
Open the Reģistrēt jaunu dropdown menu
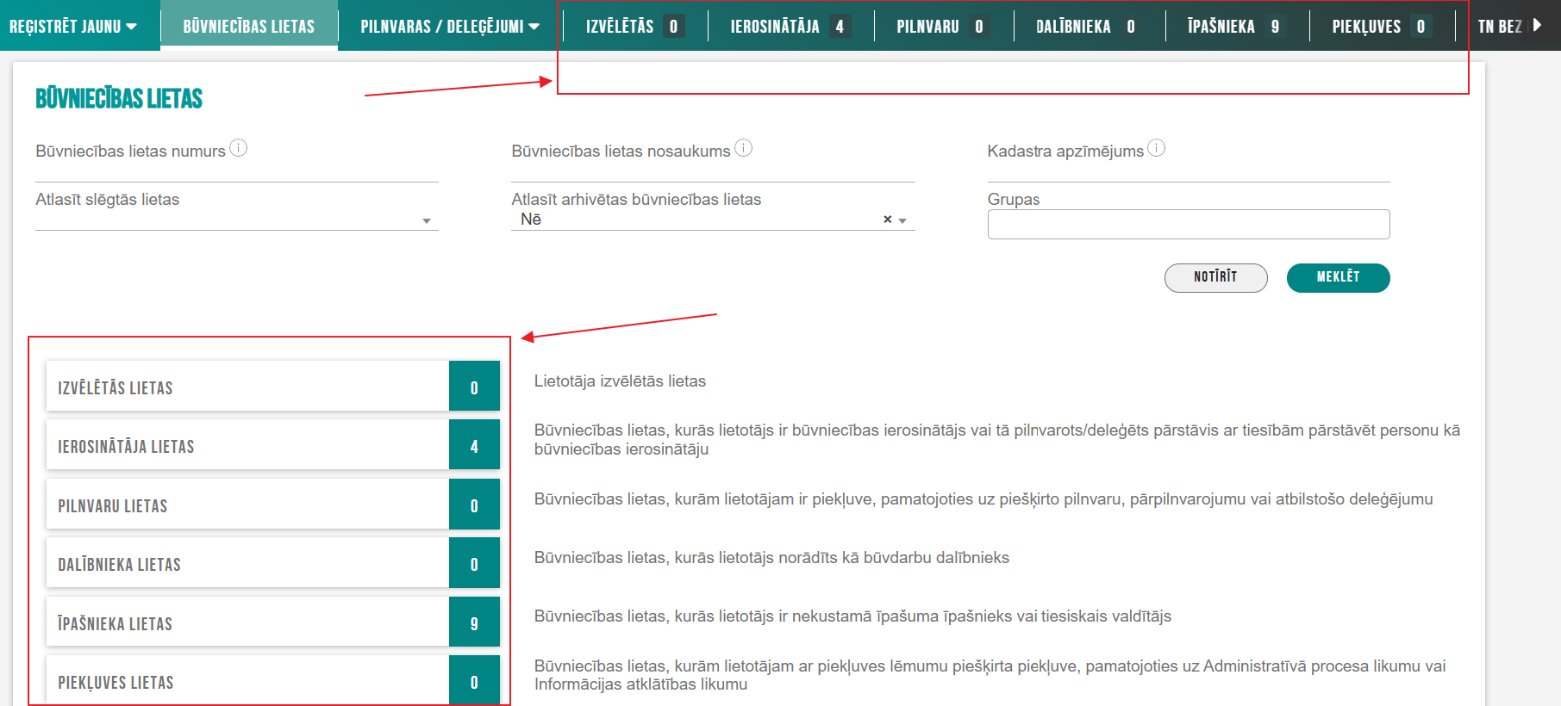click(73, 26)
